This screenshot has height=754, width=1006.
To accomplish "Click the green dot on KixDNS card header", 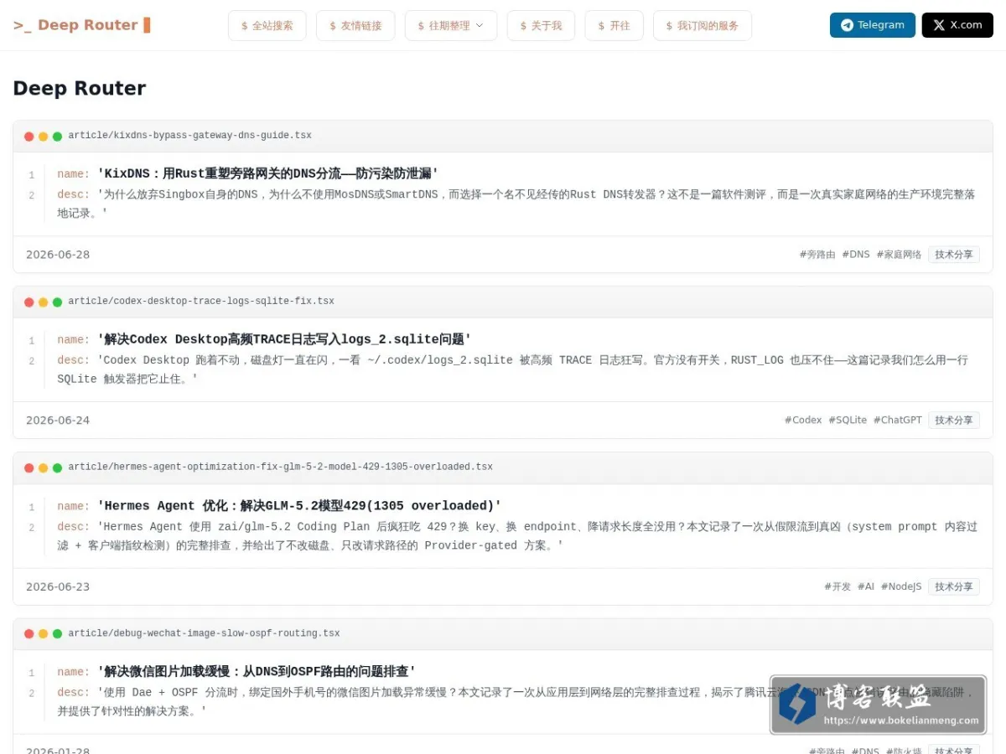I will (57, 137).
